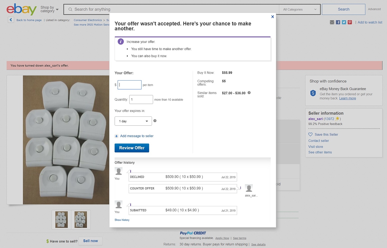Click the Sell now button
Screen dimensions: 387x248
coord(90,241)
